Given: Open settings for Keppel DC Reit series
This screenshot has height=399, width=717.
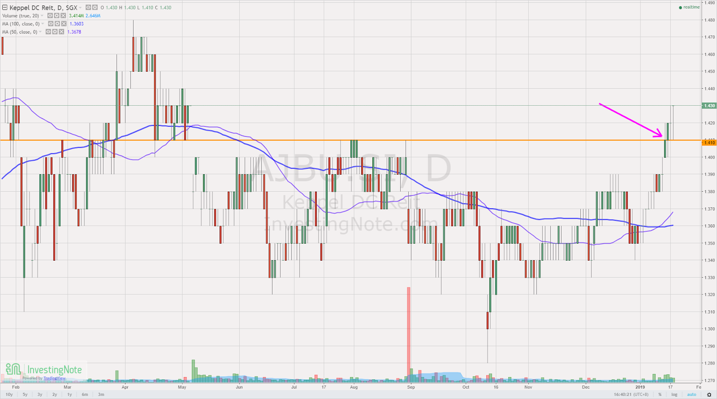Looking at the screenshot, I should click(95, 8).
